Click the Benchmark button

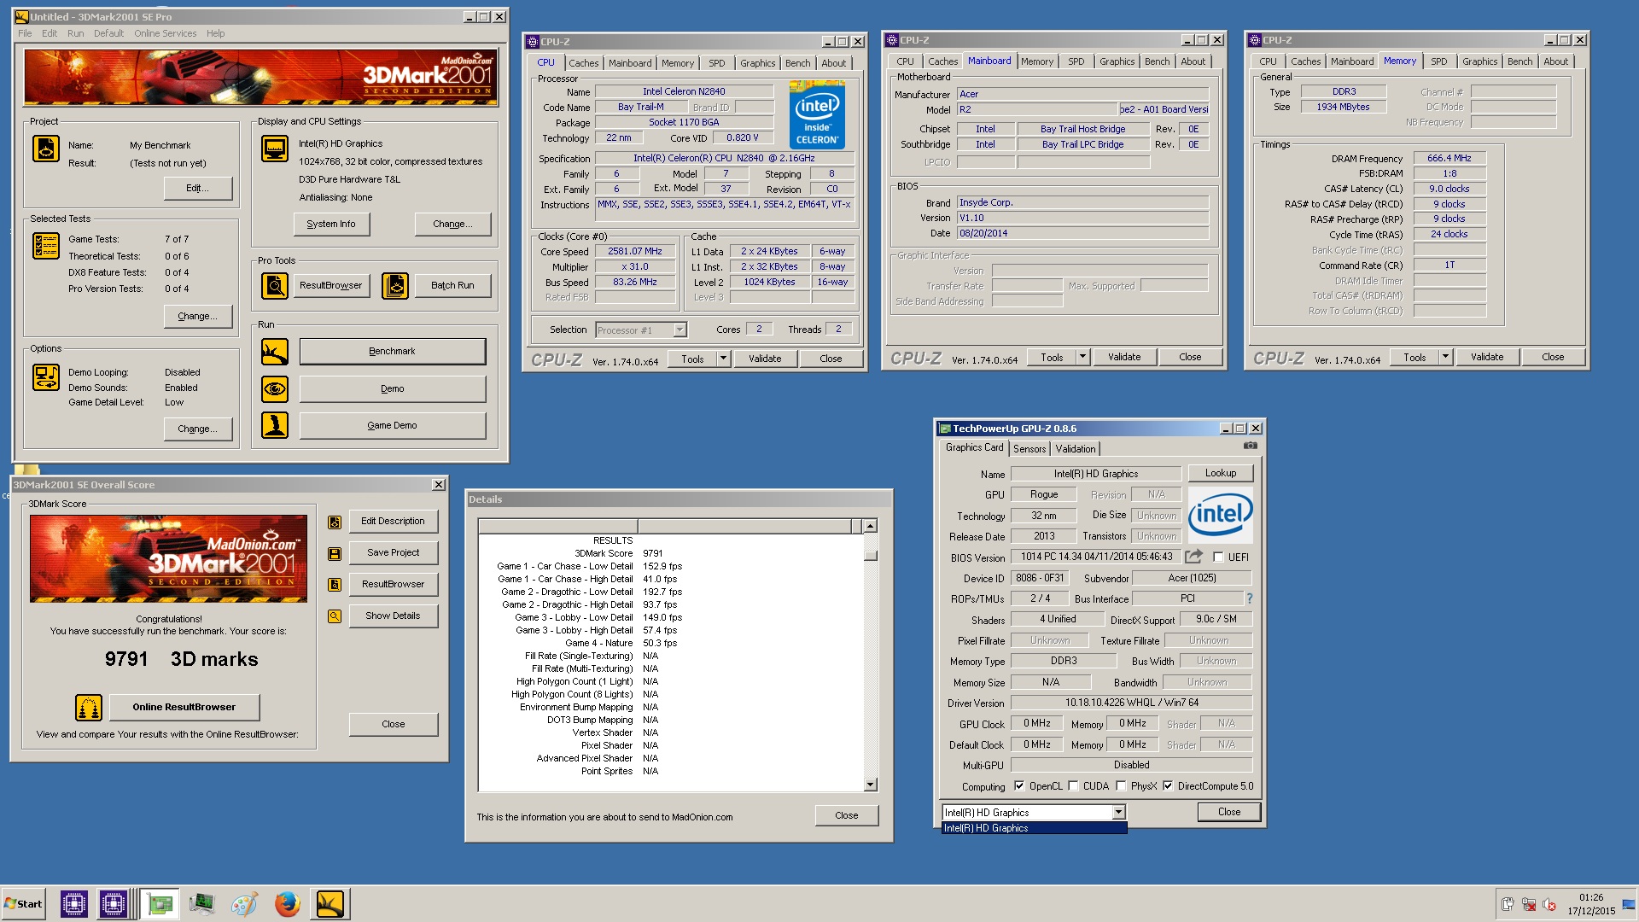pyautogui.click(x=392, y=352)
